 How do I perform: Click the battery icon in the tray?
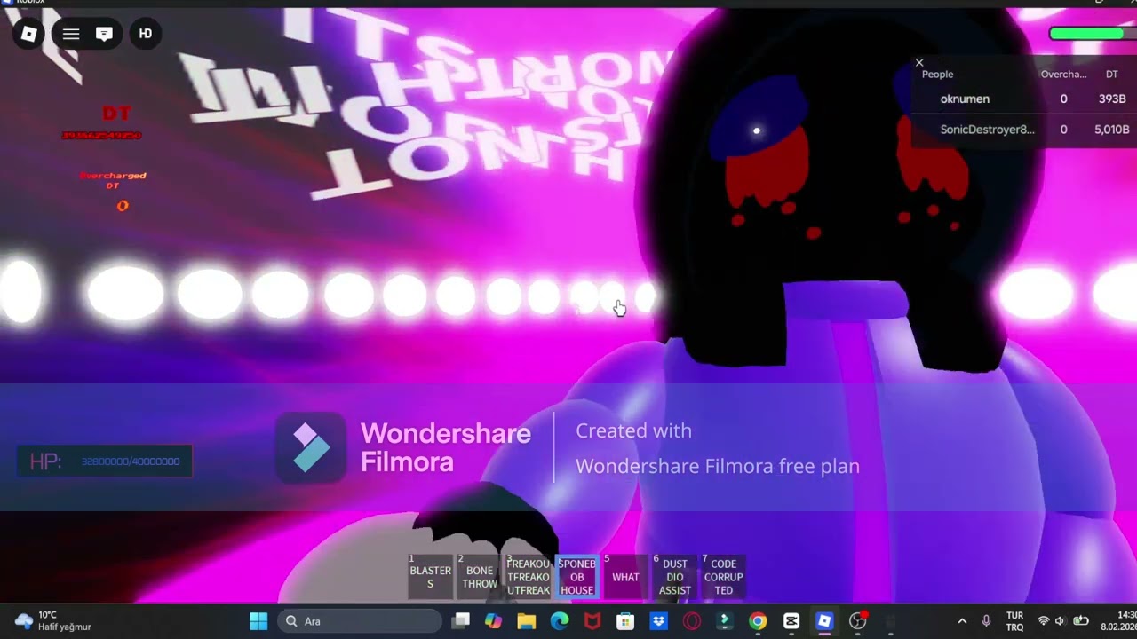point(1081,621)
